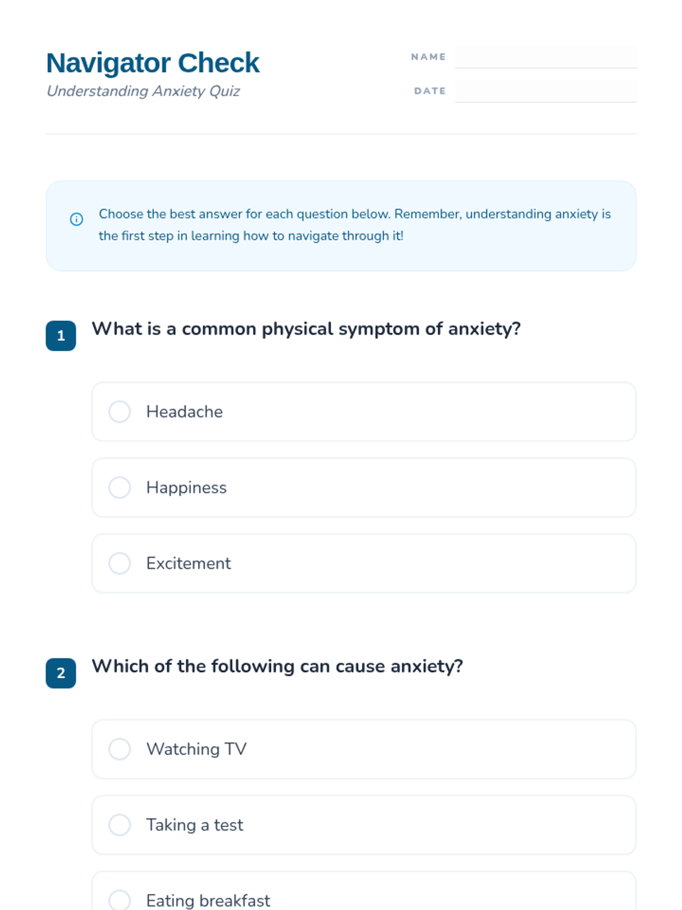This screenshot has width=682, height=910.
Task: Click the Headache answer card label
Action: click(184, 411)
